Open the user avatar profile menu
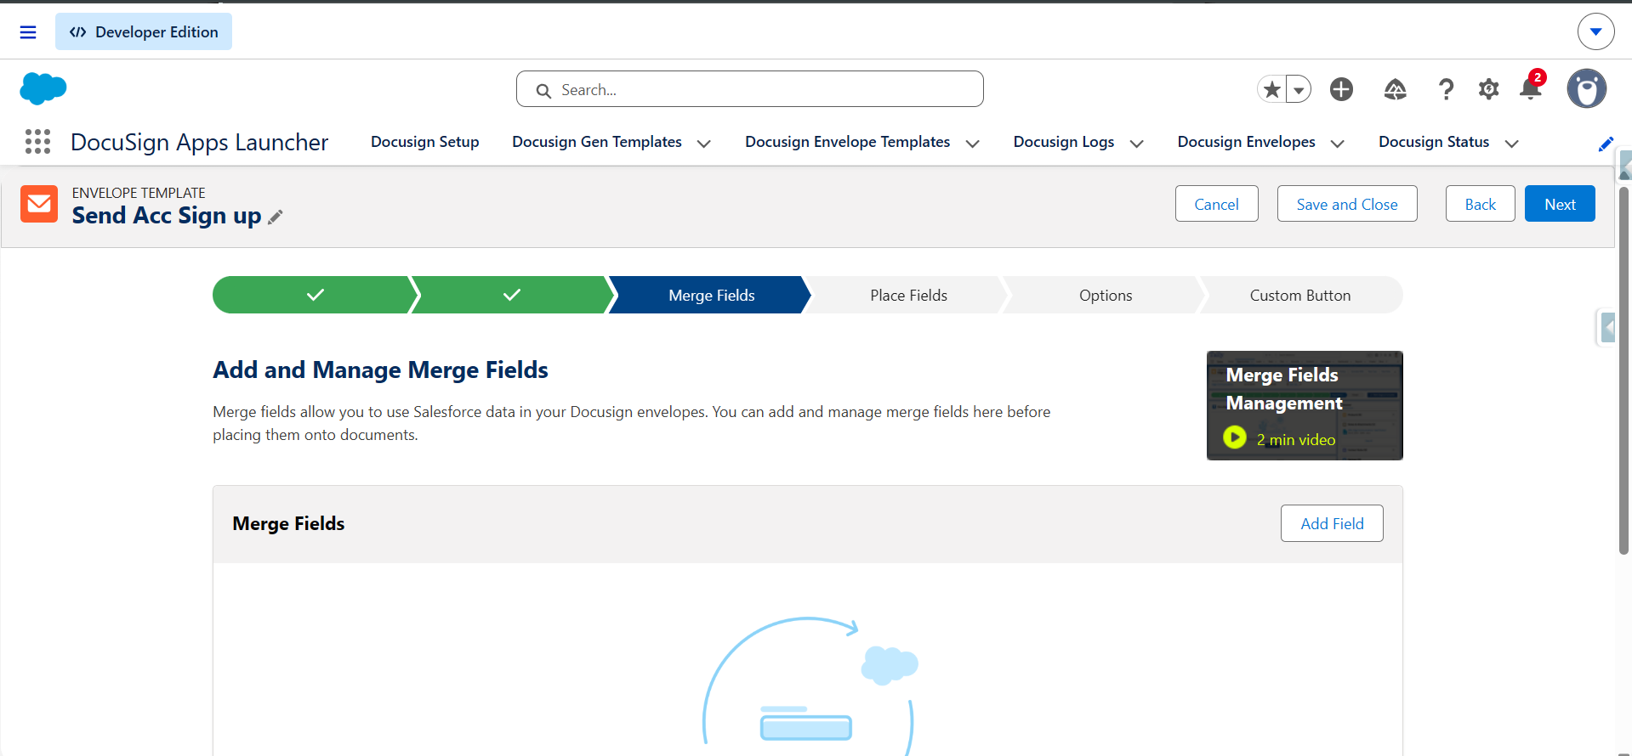Image resolution: width=1632 pixels, height=756 pixels. pyautogui.click(x=1587, y=88)
